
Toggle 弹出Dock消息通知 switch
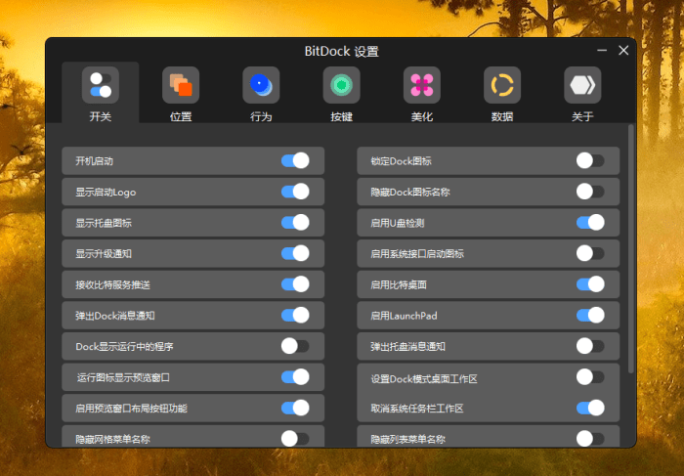[295, 316]
